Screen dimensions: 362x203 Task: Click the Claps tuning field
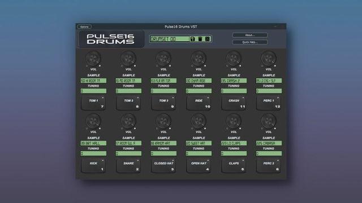click(x=234, y=153)
